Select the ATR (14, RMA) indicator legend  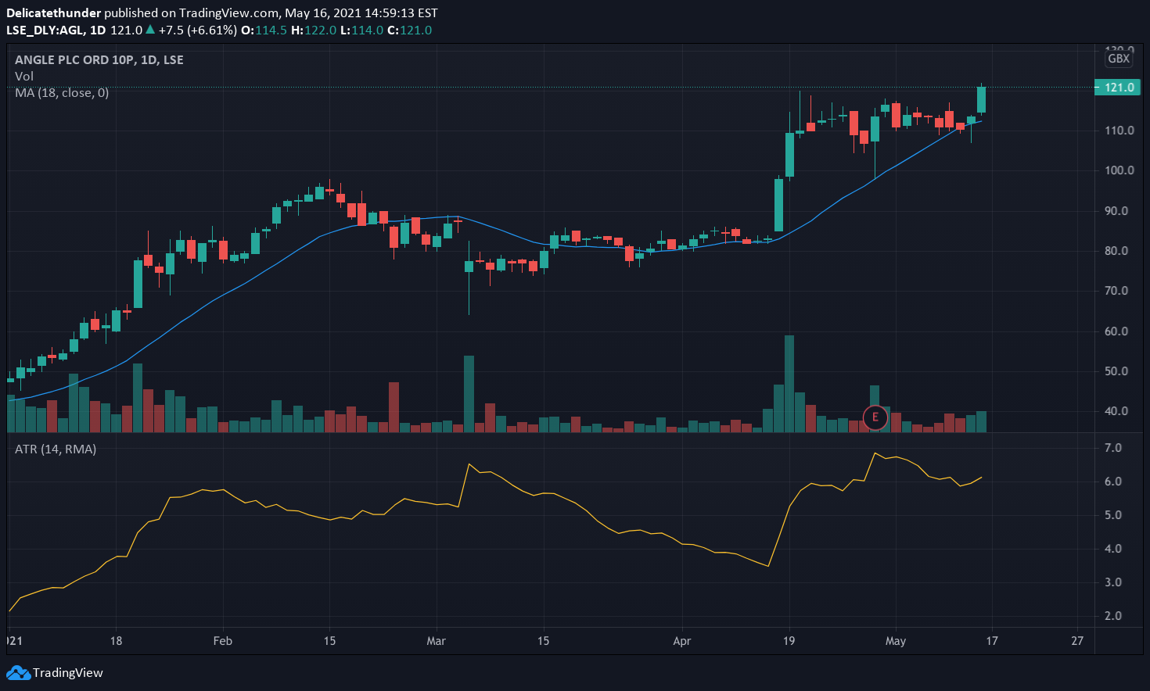coord(56,449)
